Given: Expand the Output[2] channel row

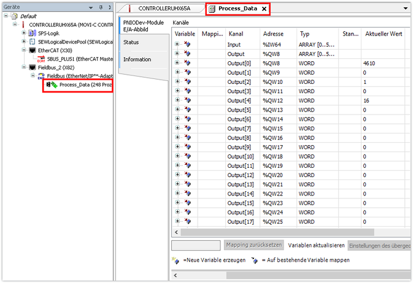Looking at the screenshot, I should 177,81.
